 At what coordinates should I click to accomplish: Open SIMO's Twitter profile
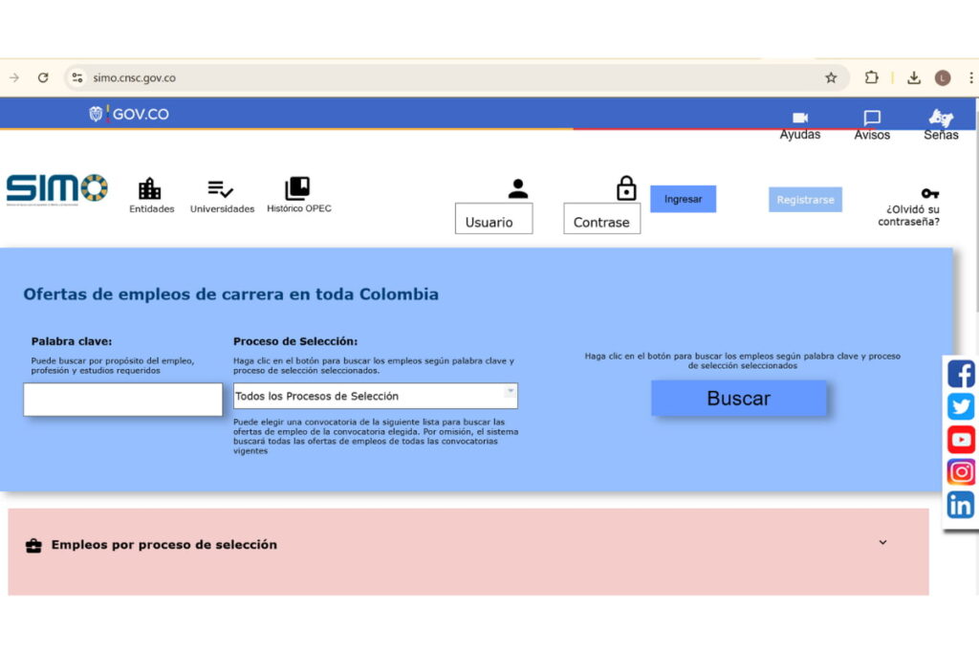pos(960,406)
